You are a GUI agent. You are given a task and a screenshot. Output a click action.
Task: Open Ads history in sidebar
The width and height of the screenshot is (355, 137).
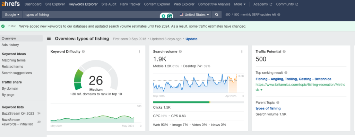tap(10, 45)
